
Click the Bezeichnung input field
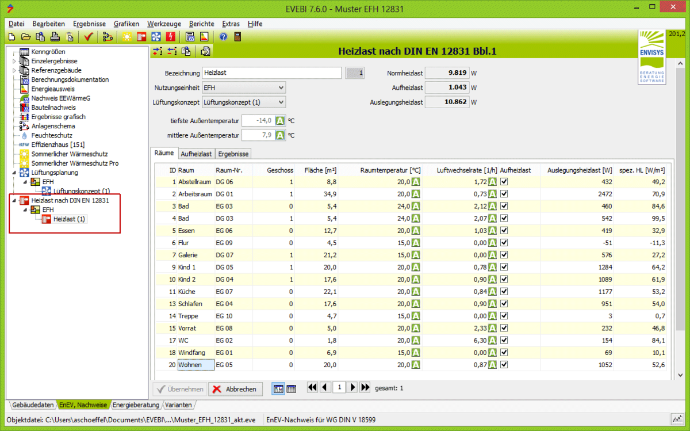pos(272,73)
